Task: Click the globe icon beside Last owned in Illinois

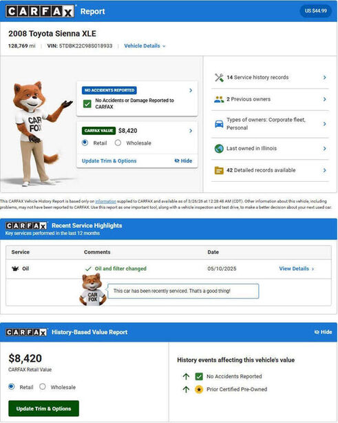Action: pyautogui.click(x=219, y=149)
